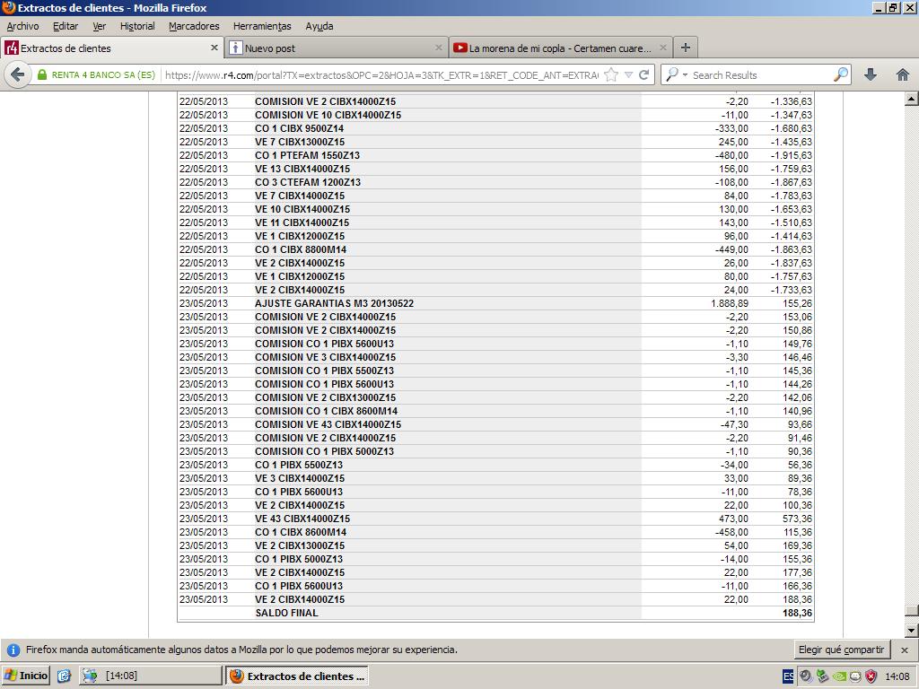Click the CO 3 CTEFAM 1200Z13 entry
This screenshot has width=919, height=689.
[x=308, y=182]
